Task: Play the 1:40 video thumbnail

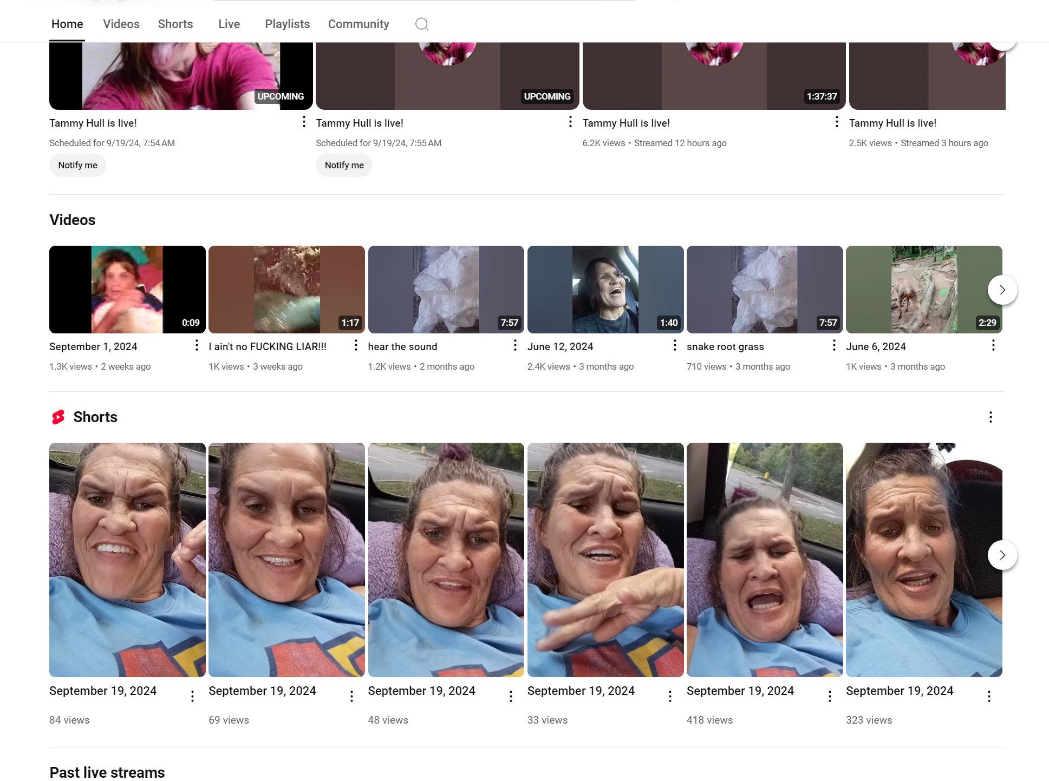Action: tap(605, 290)
